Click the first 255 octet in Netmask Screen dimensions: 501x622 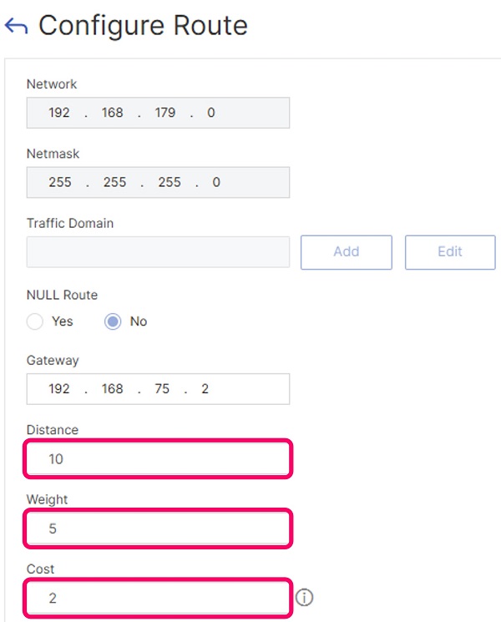pos(60,182)
